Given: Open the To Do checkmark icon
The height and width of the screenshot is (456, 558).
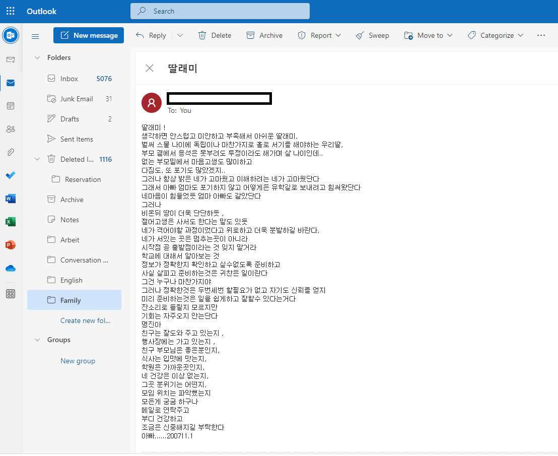Looking at the screenshot, I should [11, 175].
